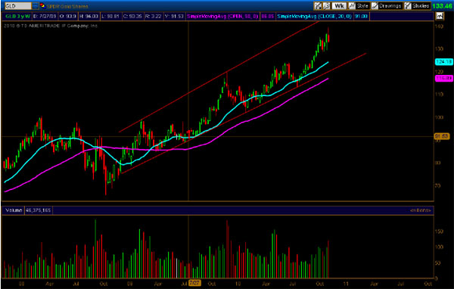Click the magenta SimpleMovingAvg (OPEN, 50, 0) label
The width and height of the screenshot is (454, 289).
pos(222,17)
